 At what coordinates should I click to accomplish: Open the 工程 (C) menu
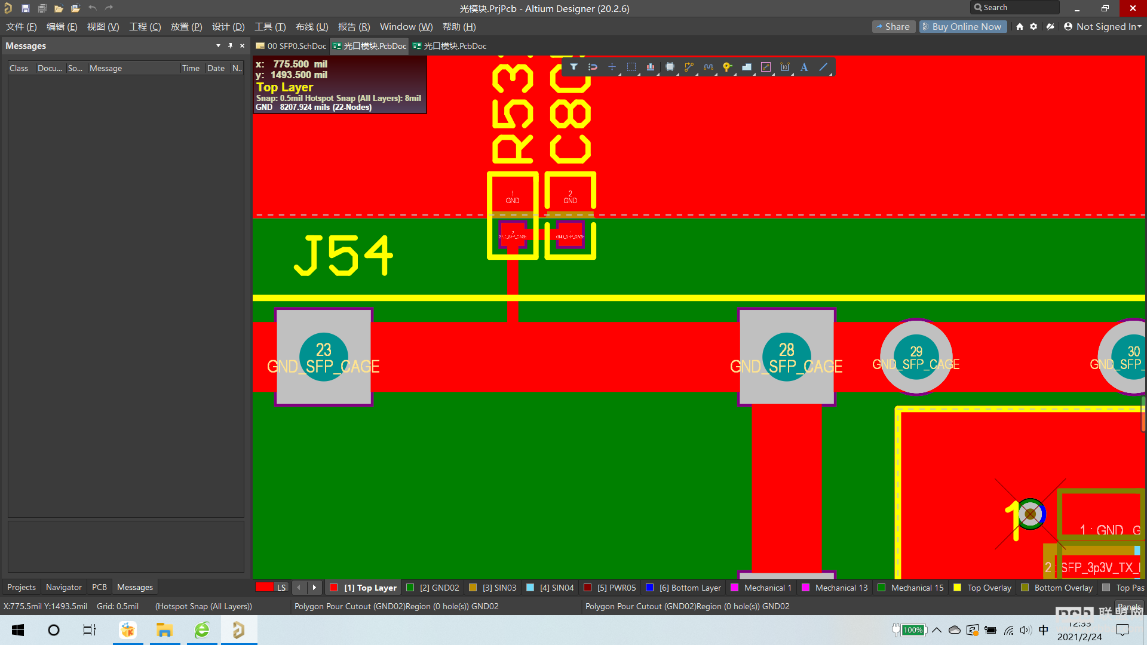[145, 27]
